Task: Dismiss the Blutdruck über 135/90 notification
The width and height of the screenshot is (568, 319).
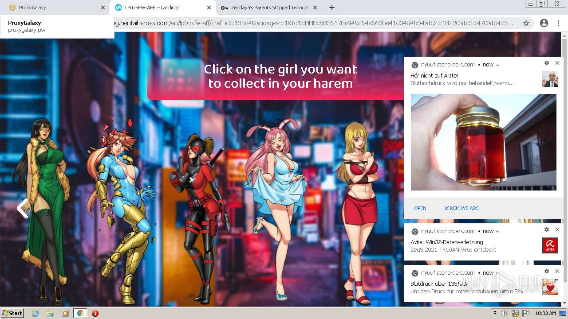Action: 557,271
